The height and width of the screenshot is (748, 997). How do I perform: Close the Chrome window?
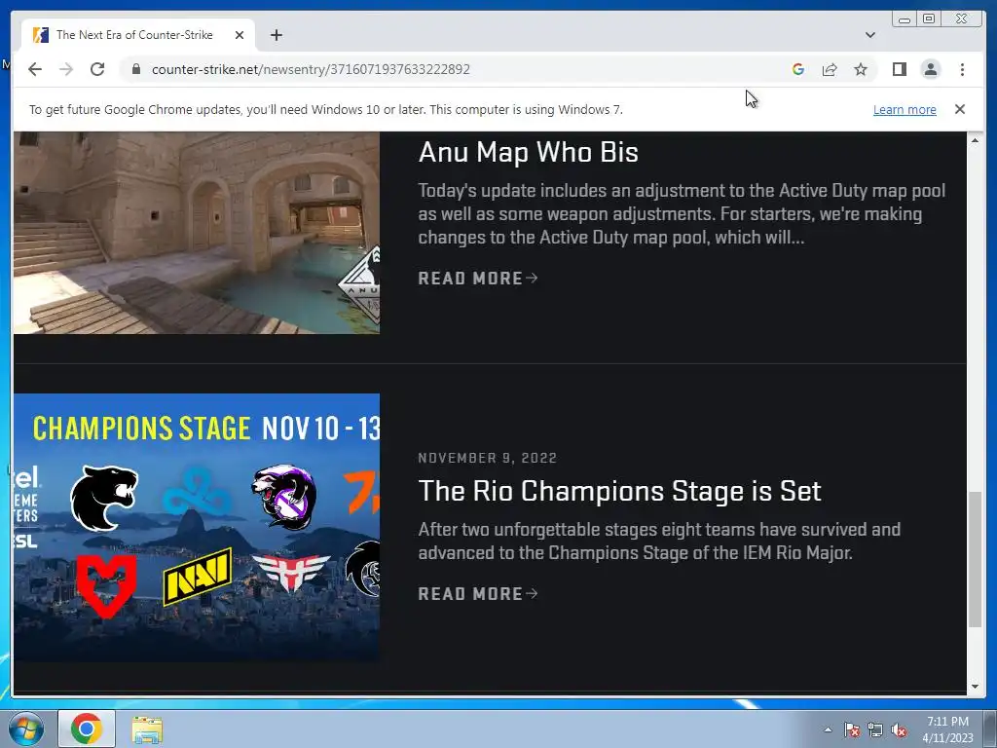(962, 19)
